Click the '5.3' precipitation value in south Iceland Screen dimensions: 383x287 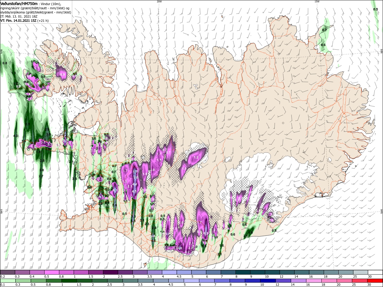tap(133, 216)
